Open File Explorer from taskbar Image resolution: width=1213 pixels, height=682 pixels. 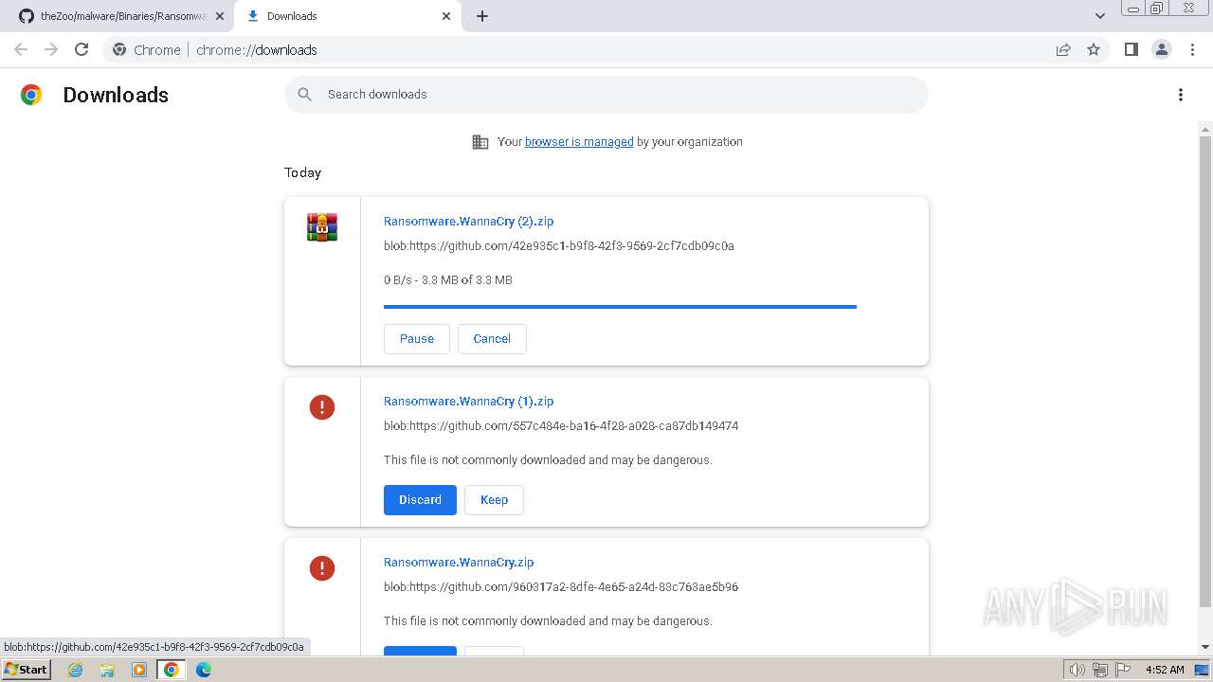[x=107, y=670]
